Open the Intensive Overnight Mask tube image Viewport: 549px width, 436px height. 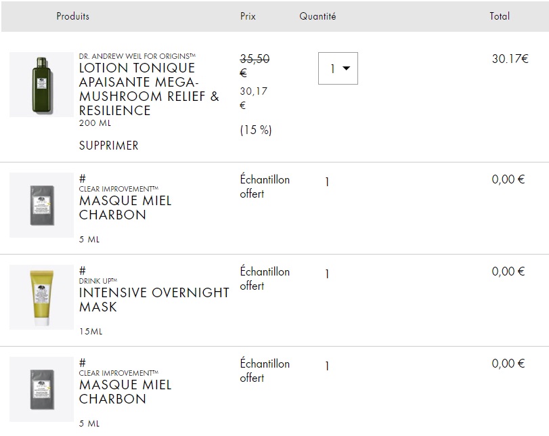[x=41, y=297]
